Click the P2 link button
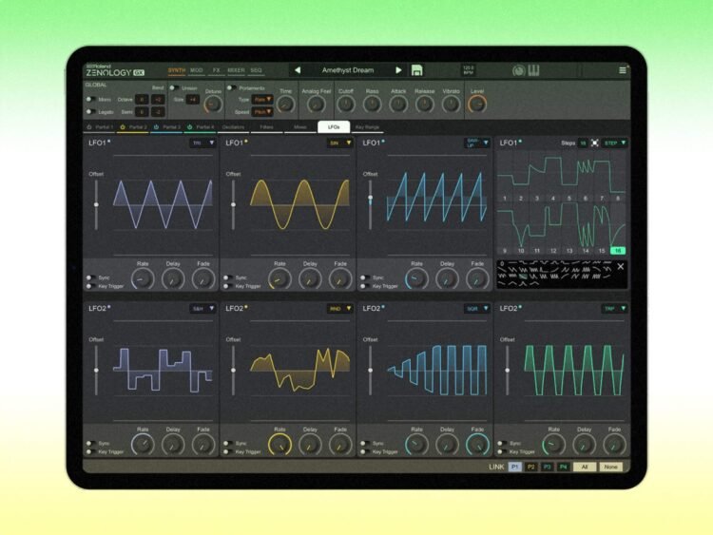 tap(530, 467)
